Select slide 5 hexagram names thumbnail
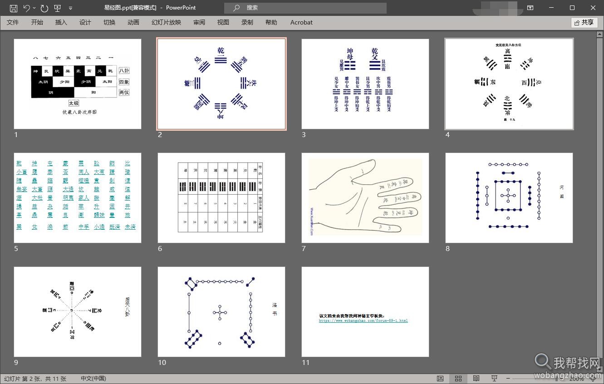The width and height of the screenshot is (604, 384). [x=78, y=197]
